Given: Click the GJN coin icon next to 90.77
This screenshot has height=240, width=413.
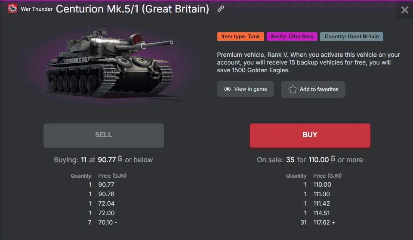Looking at the screenshot, I should (120, 159).
